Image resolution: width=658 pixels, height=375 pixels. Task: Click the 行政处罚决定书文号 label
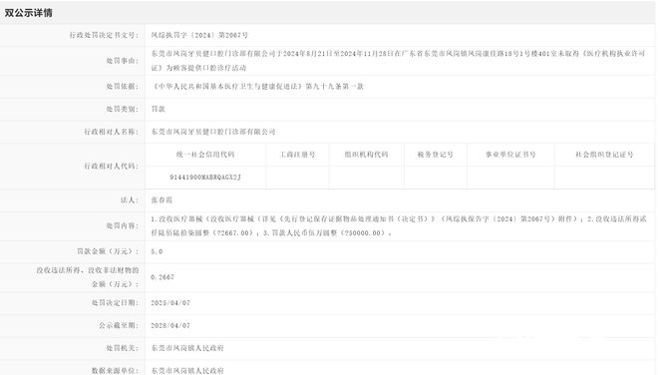pyautogui.click(x=104, y=35)
